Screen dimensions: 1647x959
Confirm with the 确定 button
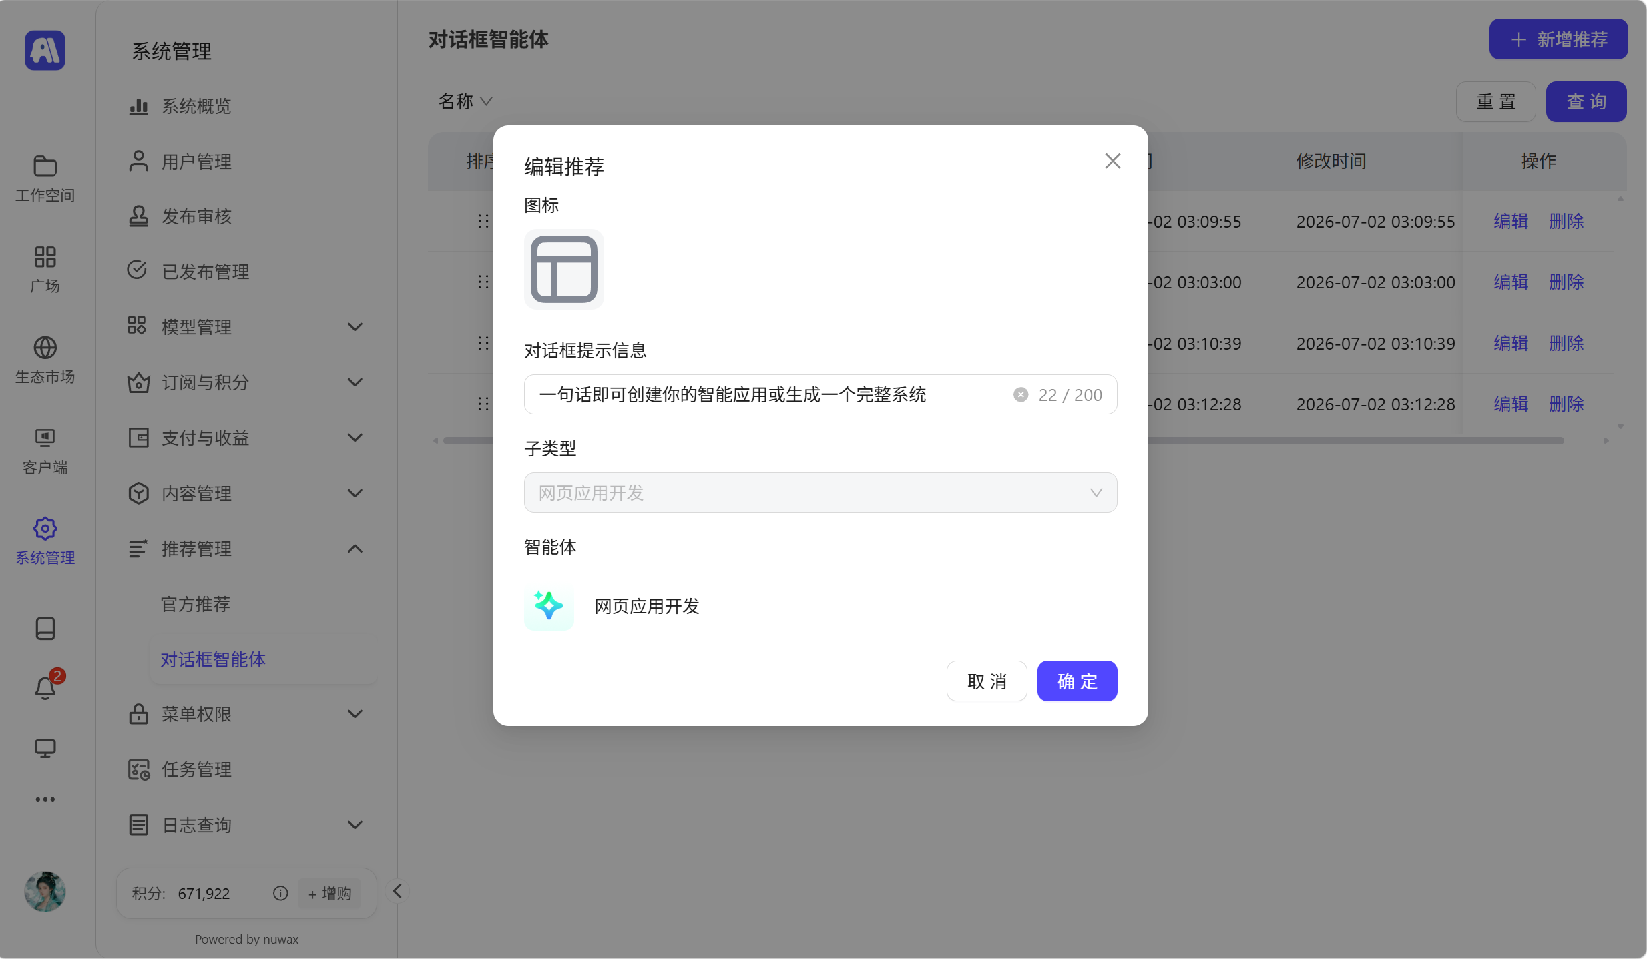coord(1077,681)
